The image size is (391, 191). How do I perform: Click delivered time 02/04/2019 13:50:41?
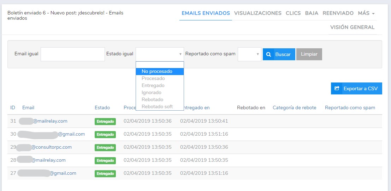point(204,121)
